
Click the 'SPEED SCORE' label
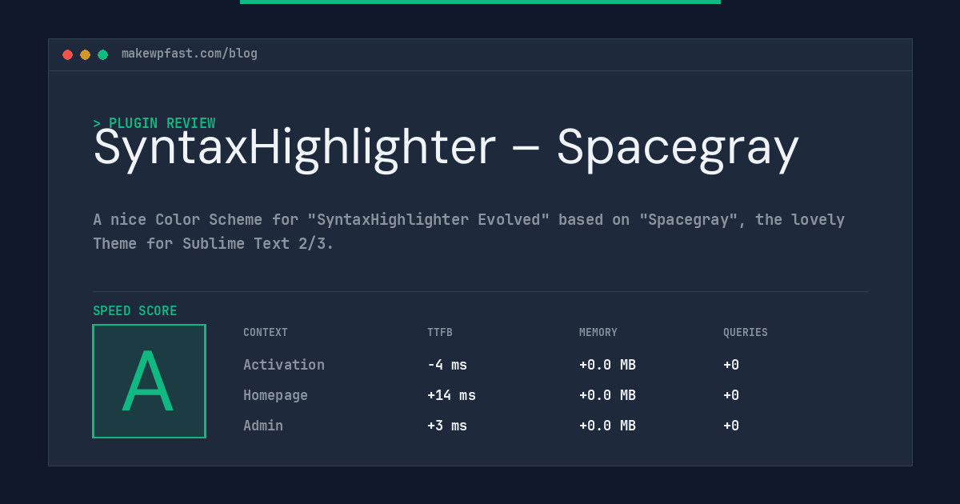135,310
